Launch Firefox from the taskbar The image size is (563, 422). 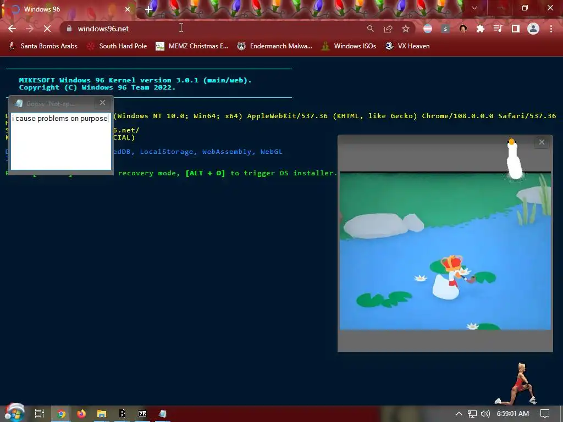click(x=81, y=414)
